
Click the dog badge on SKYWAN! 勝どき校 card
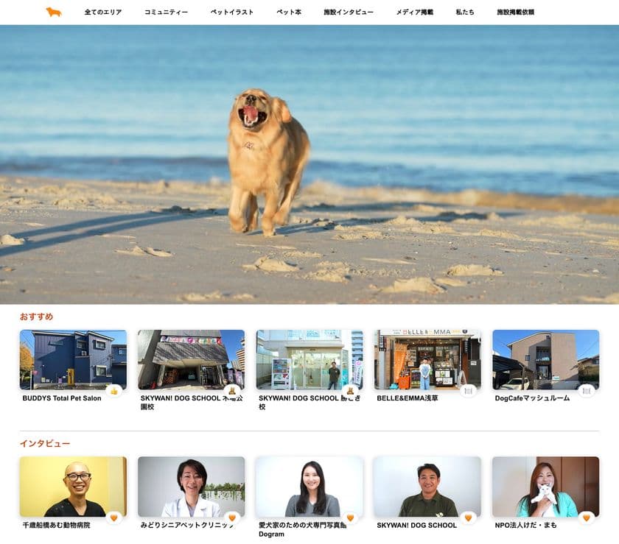coord(350,392)
